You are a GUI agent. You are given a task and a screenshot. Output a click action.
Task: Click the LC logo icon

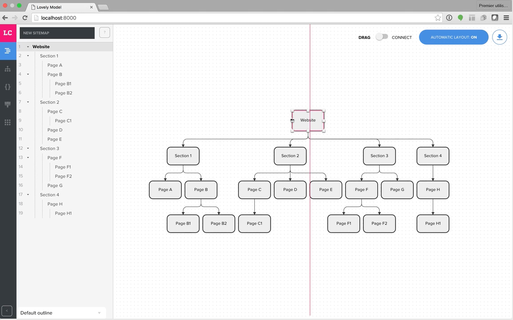tap(8, 33)
